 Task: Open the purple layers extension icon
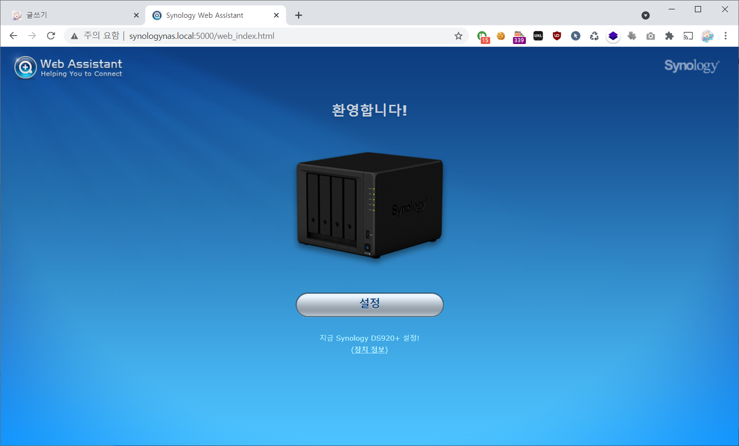pyautogui.click(x=613, y=36)
